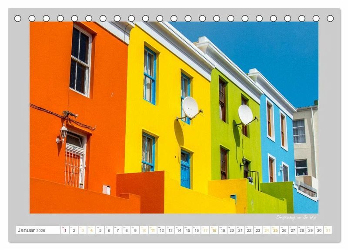Pick day 11 in the date row
Viewport: 348px width, 250px height.
pyautogui.click(x=152, y=230)
